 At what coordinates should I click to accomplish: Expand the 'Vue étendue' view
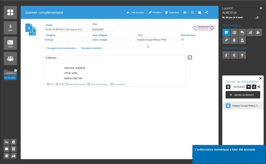coord(135,12)
